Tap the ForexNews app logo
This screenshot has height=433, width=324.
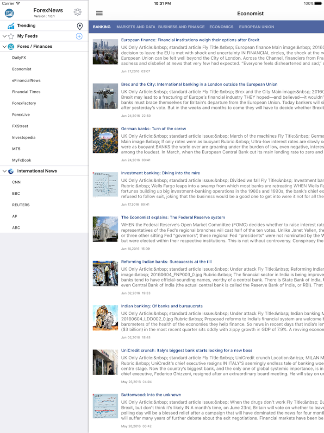[9, 13]
